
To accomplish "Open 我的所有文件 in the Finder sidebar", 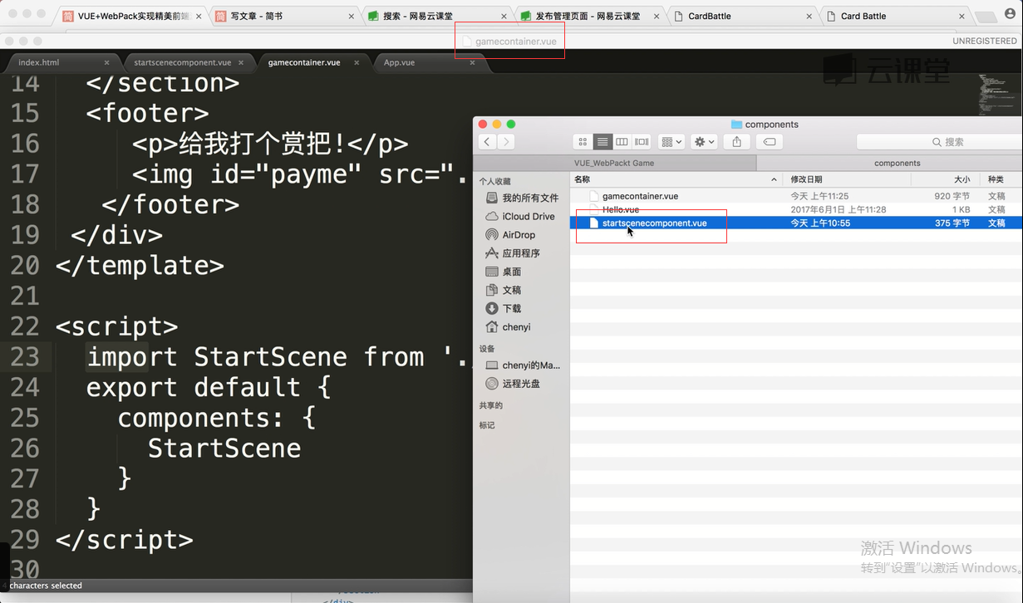I will point(522,198).
